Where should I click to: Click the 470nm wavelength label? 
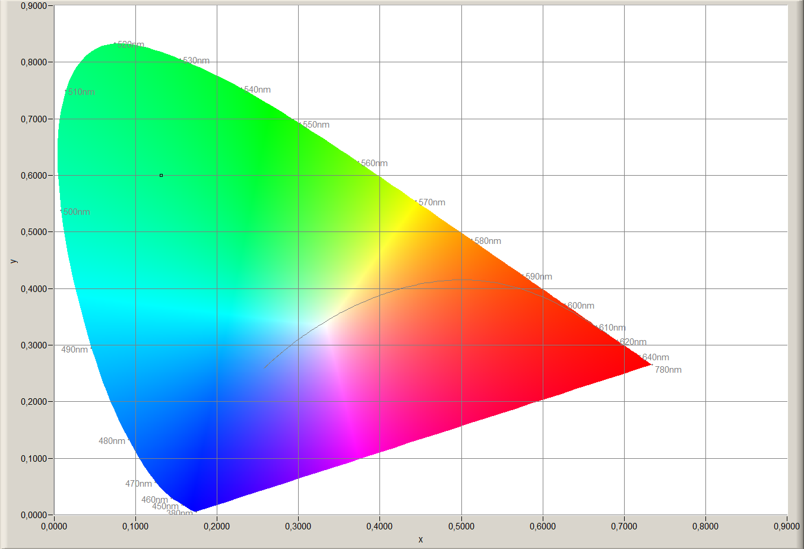pyautogui.click(x=138, y=484)
